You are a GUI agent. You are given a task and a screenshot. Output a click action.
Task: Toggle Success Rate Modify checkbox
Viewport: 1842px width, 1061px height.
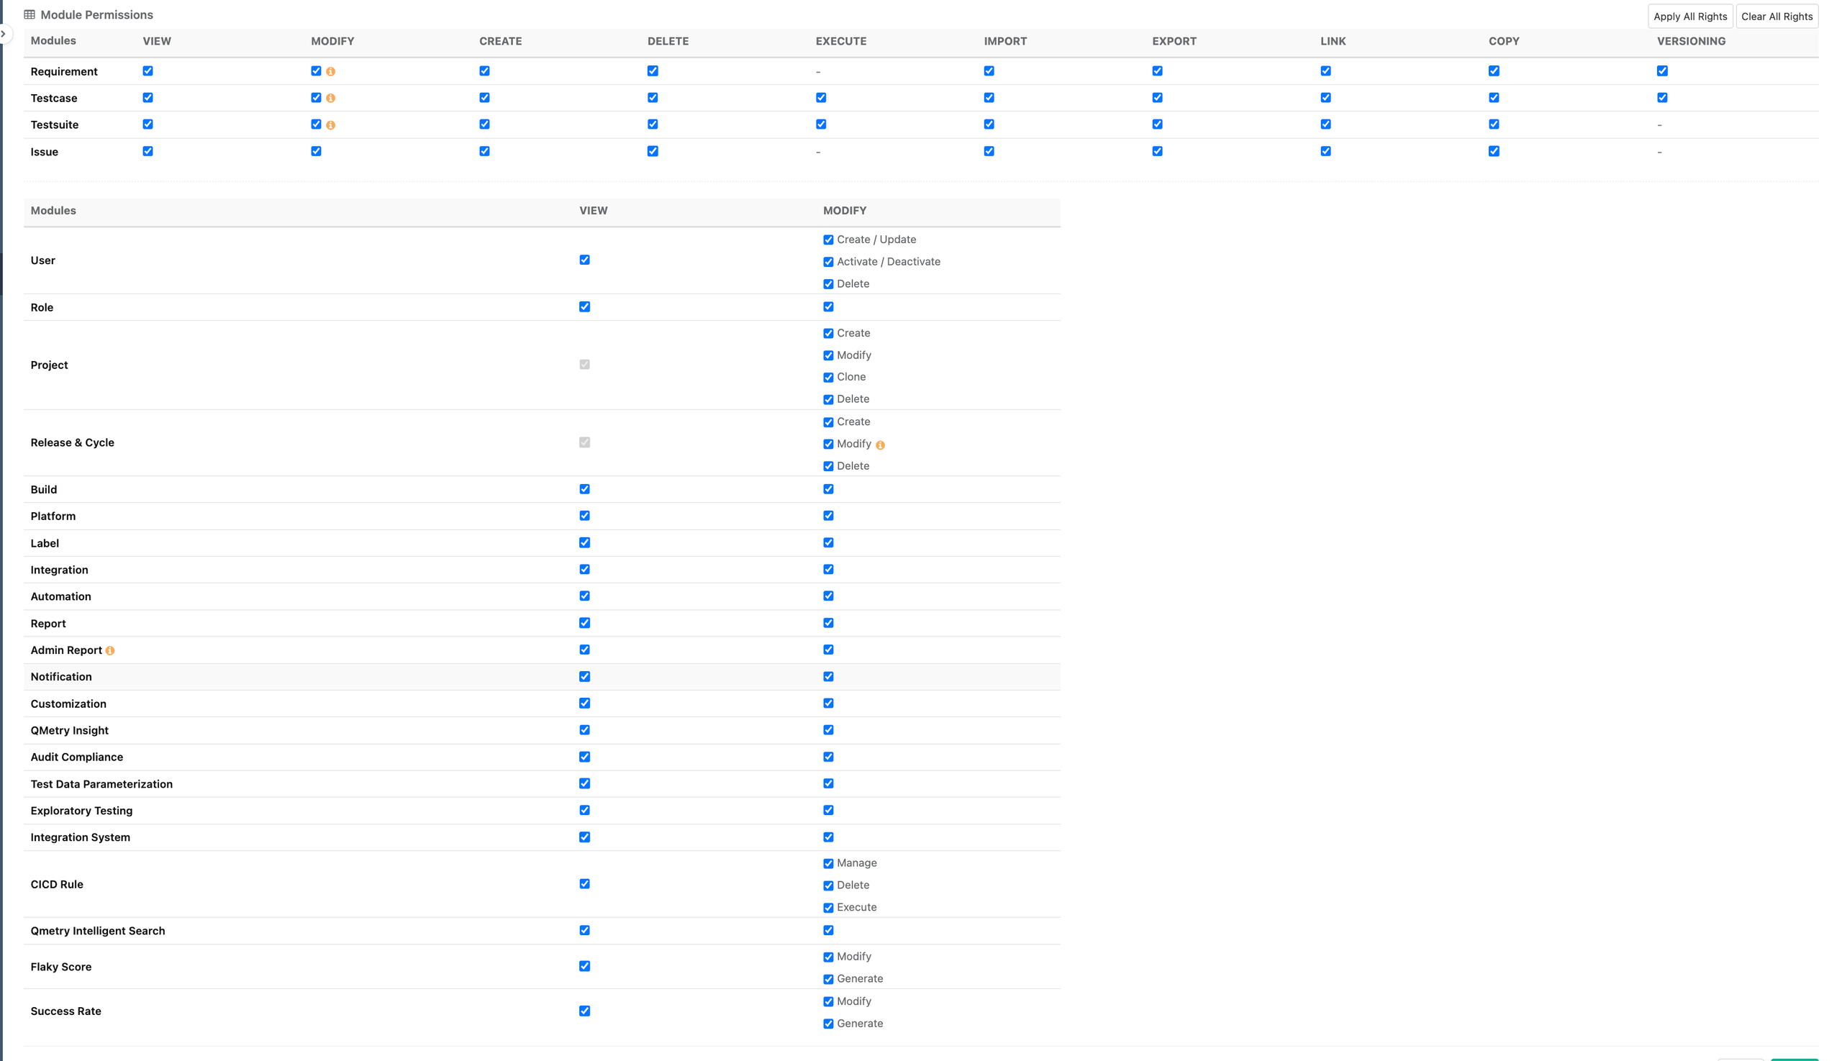[828, 1001]
